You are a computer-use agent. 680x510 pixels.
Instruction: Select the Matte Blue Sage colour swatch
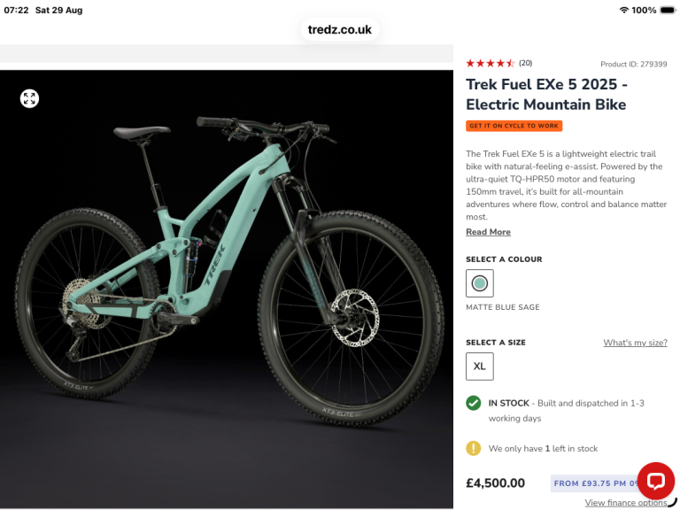pos(479,283)
